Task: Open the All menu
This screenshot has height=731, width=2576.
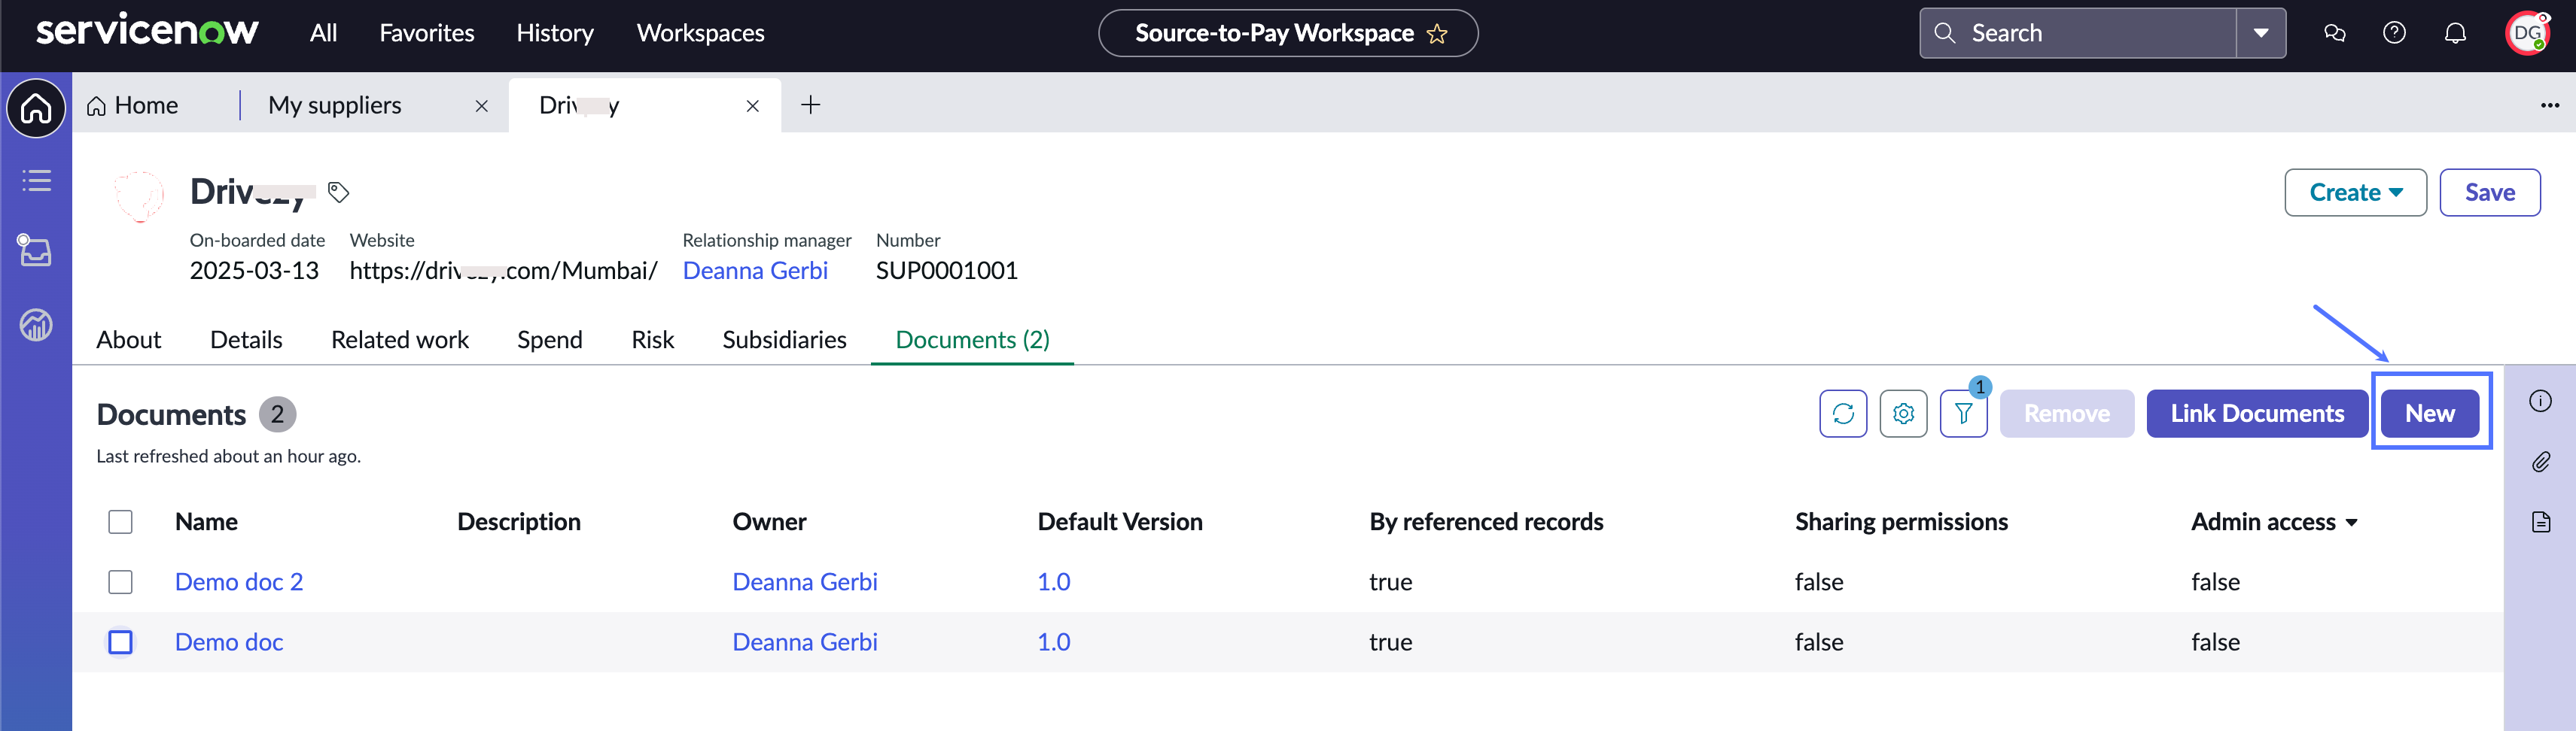Action: [x=323, y=33]
